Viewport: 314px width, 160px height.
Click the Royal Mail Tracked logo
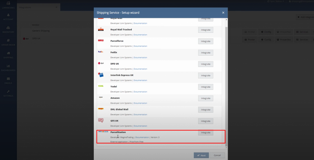[101, 29]
